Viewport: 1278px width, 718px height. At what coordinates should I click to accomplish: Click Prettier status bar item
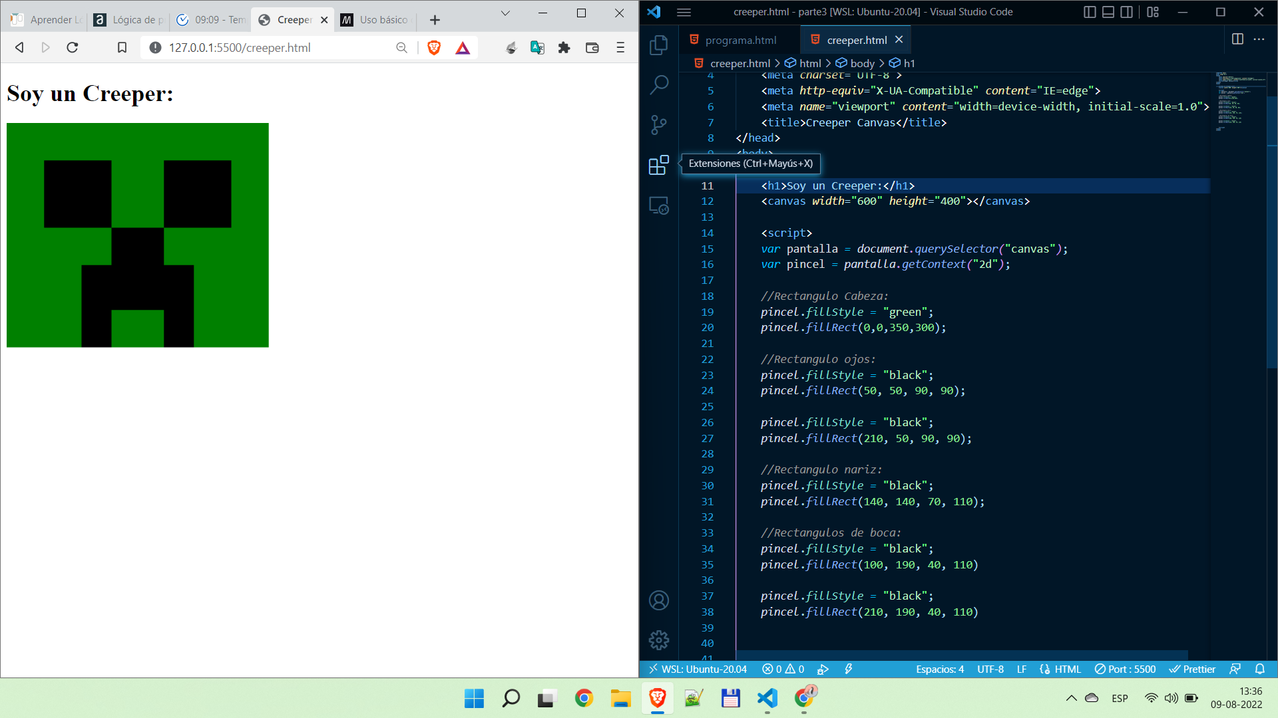click(x=1193, y=669)
